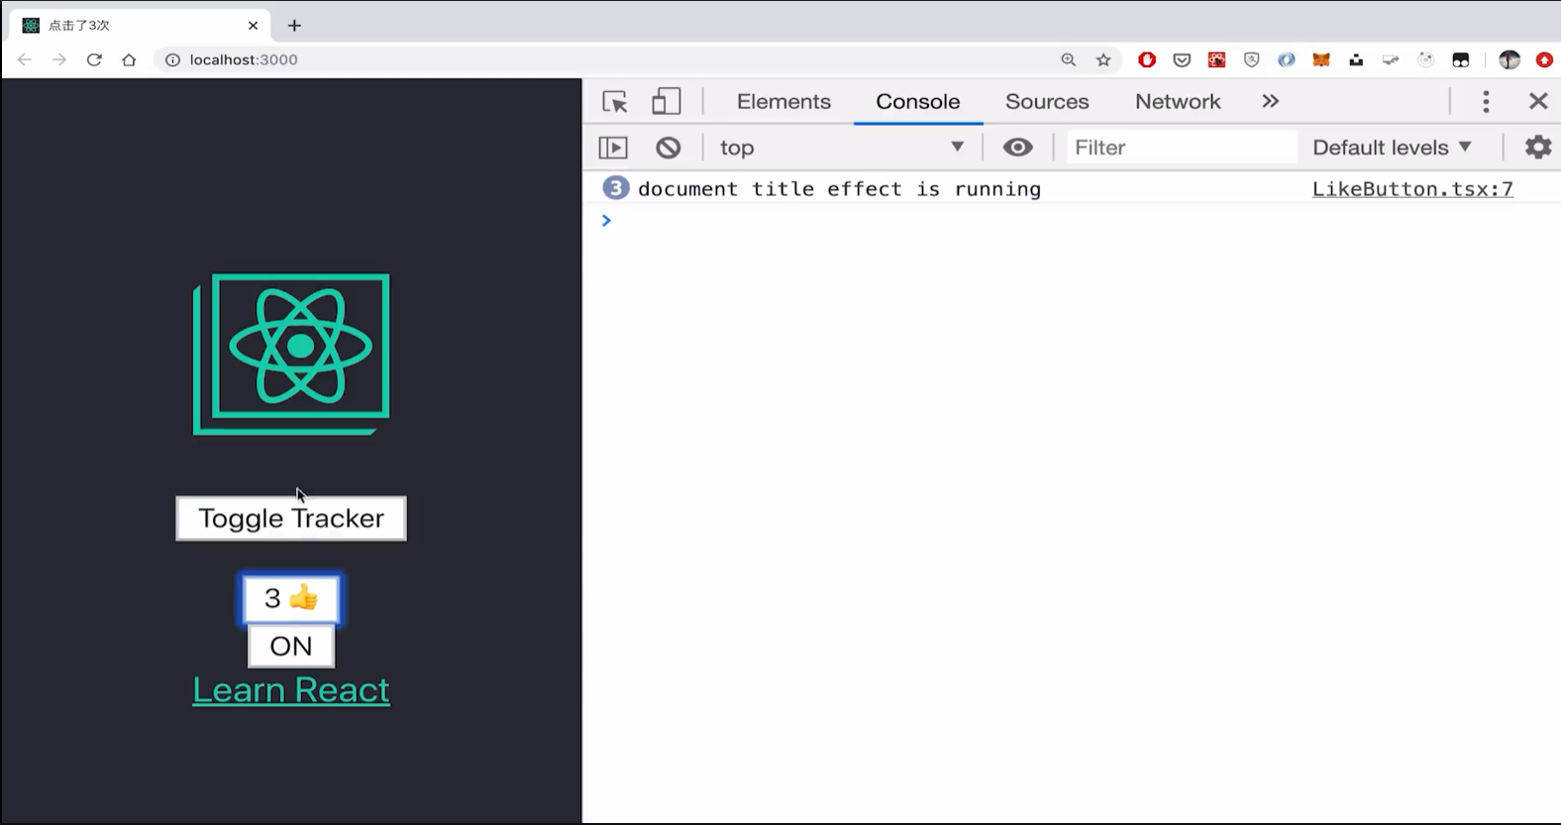
Task: Open the Default levels dropdown
Action: tap(1392, 148)
